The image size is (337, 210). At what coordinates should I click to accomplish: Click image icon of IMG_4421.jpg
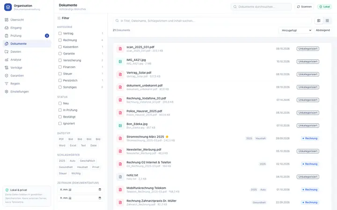point(120,62)
